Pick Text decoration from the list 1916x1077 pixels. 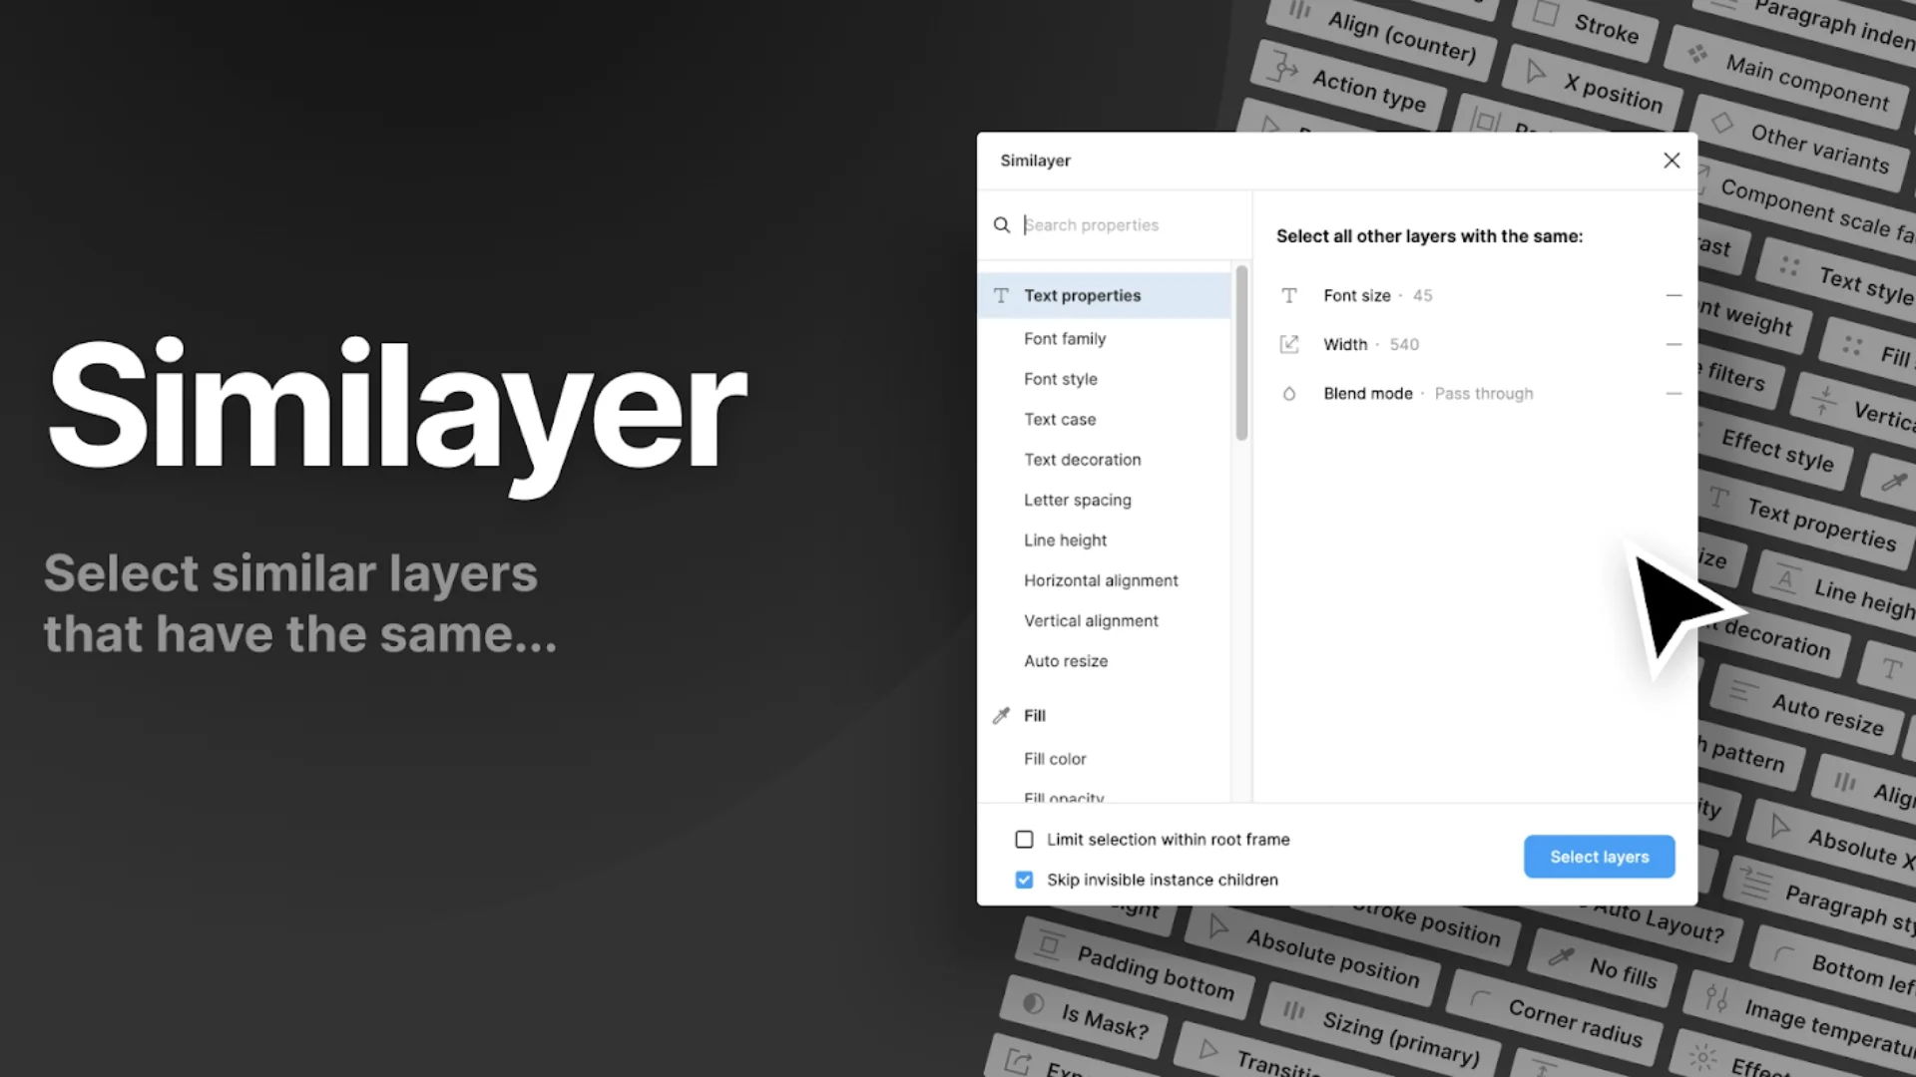[1083, 460]
